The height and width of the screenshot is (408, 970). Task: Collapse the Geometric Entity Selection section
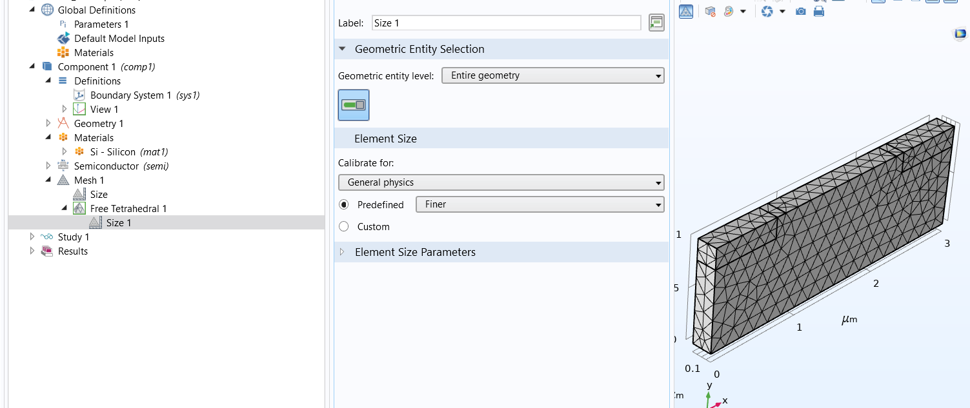coord(343,49)
